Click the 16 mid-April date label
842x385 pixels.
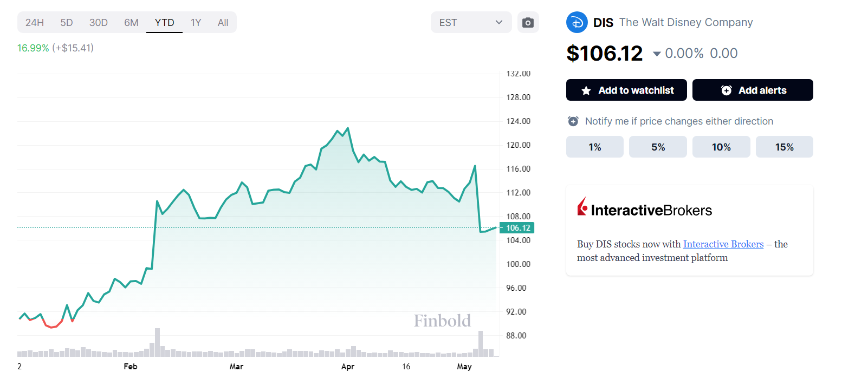(406, 367)
